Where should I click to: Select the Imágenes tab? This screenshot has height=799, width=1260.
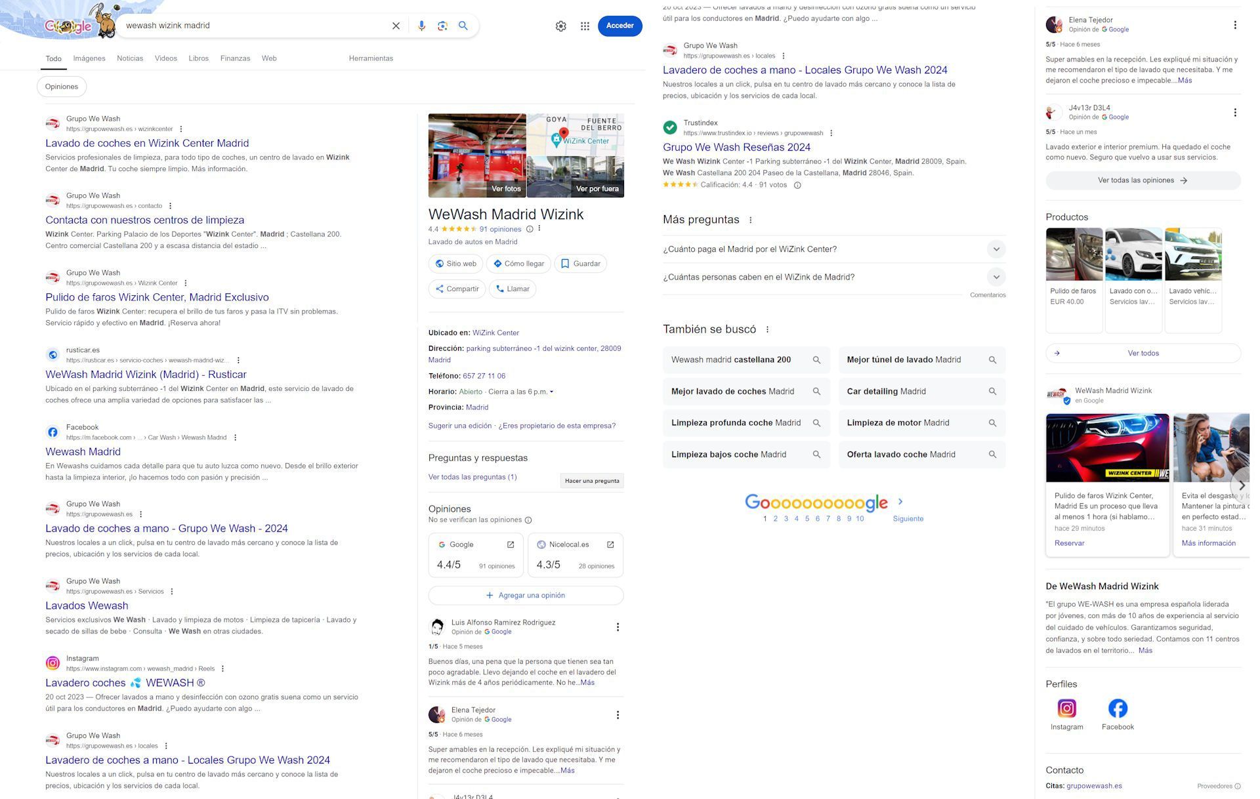pos(89,58)
